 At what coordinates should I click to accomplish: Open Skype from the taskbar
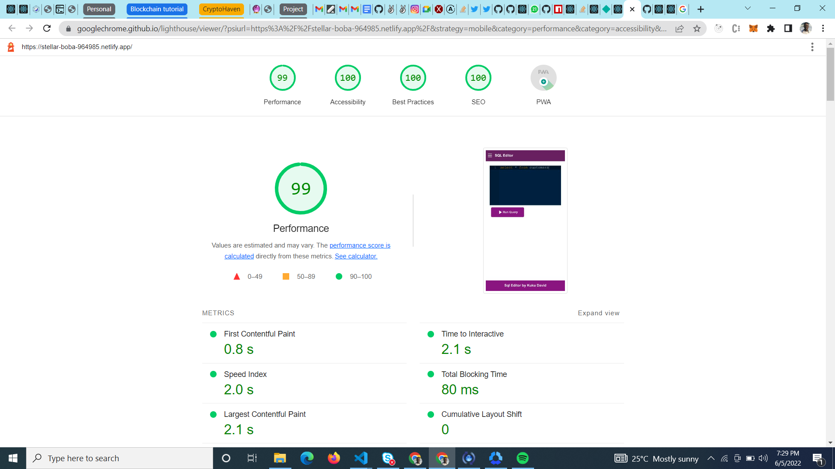[388, 458]
